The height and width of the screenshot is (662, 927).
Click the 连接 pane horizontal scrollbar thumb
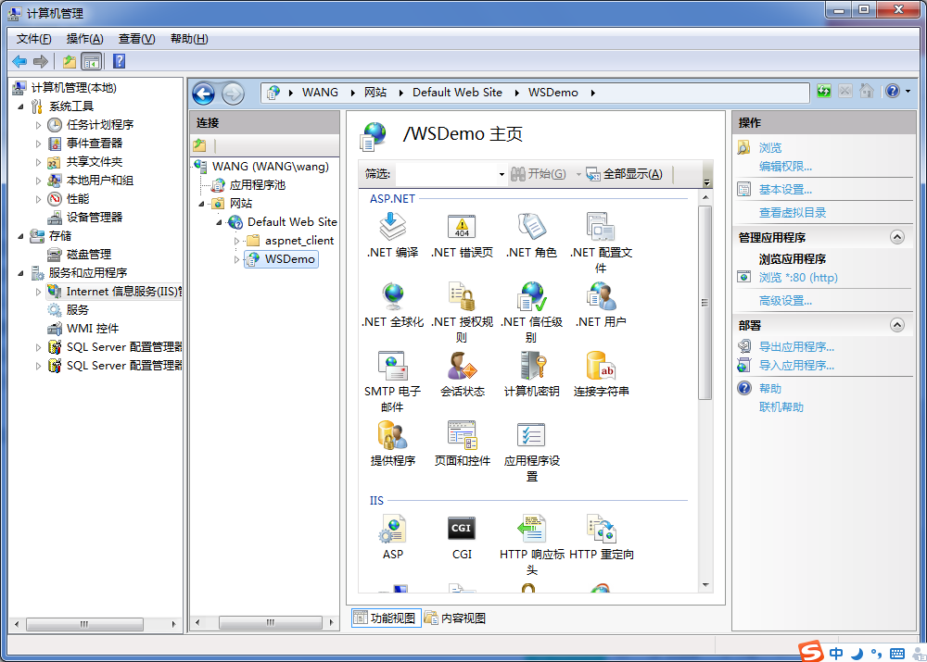click(x=270, y=622)
